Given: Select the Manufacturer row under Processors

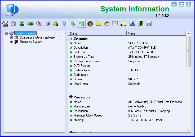Looking at the screenshot, I should pyautogui.click(x=127, y=106).
